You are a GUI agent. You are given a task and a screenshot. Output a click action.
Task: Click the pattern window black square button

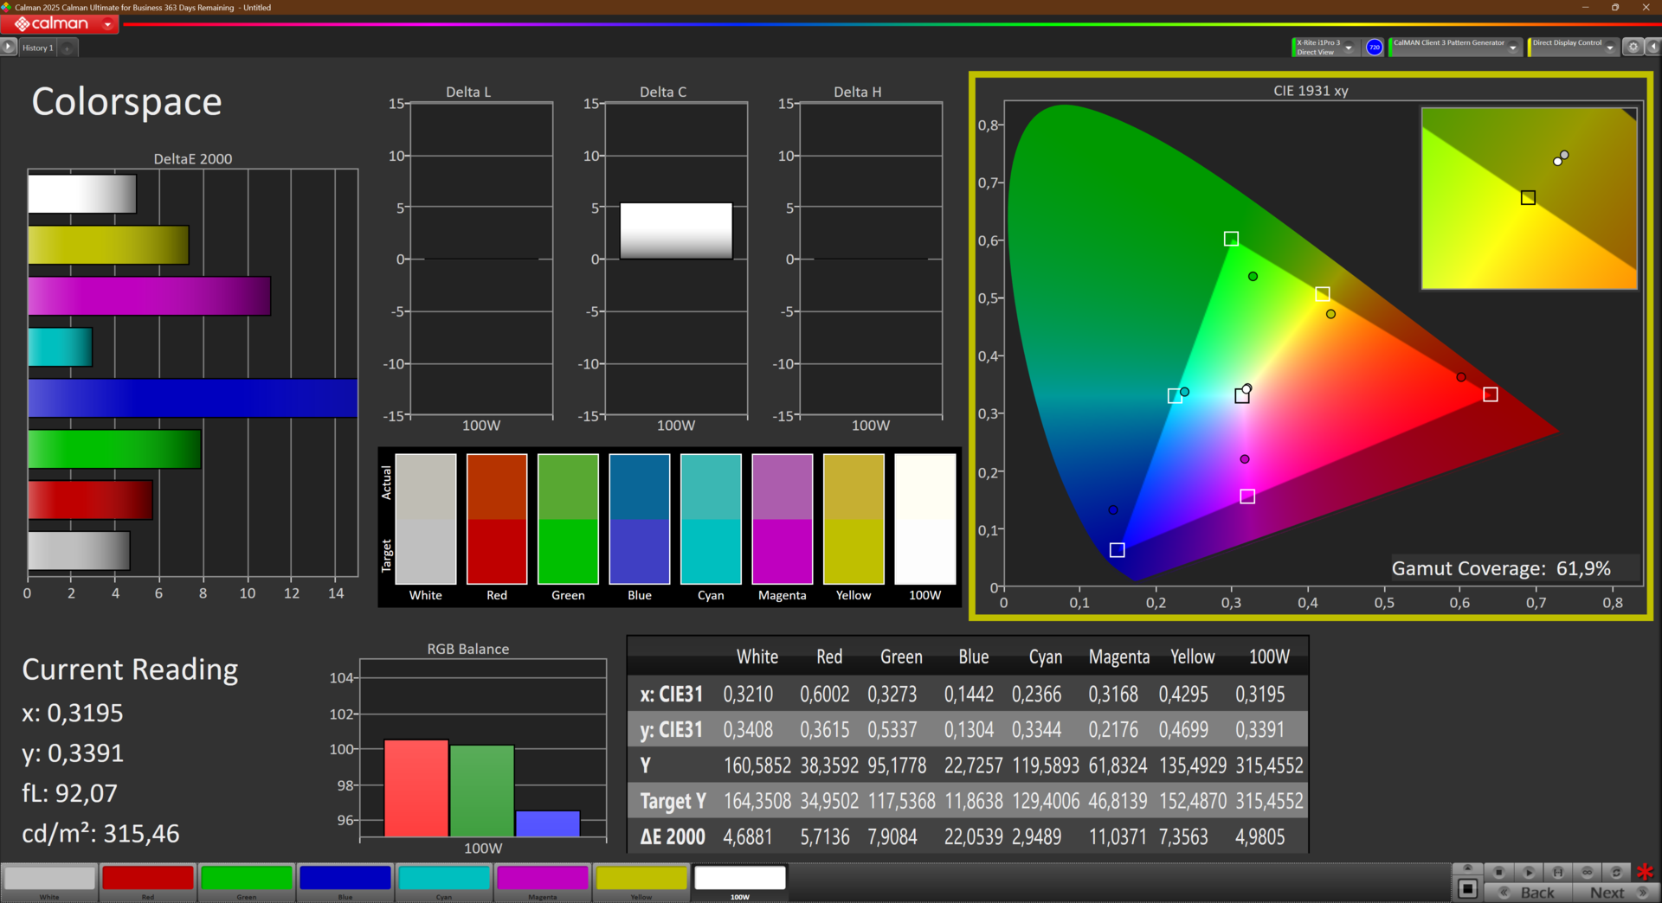coord(1467,888)
